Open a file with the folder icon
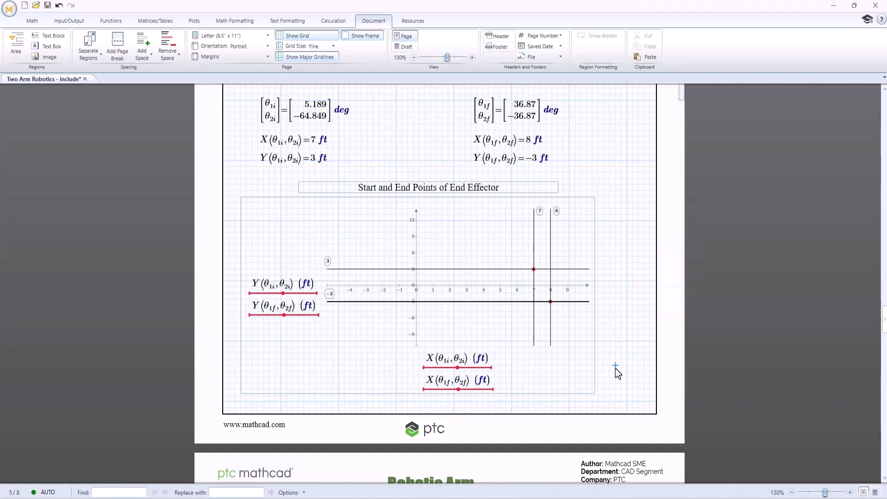 36,6
